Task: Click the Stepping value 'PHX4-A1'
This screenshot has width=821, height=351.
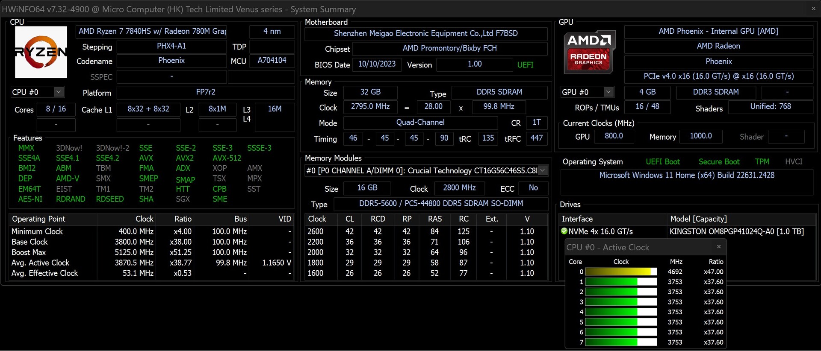Action: click(x=171, y=46)
